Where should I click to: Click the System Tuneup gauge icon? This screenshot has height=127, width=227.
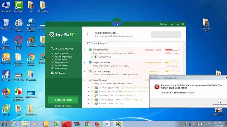pos(90,71)
